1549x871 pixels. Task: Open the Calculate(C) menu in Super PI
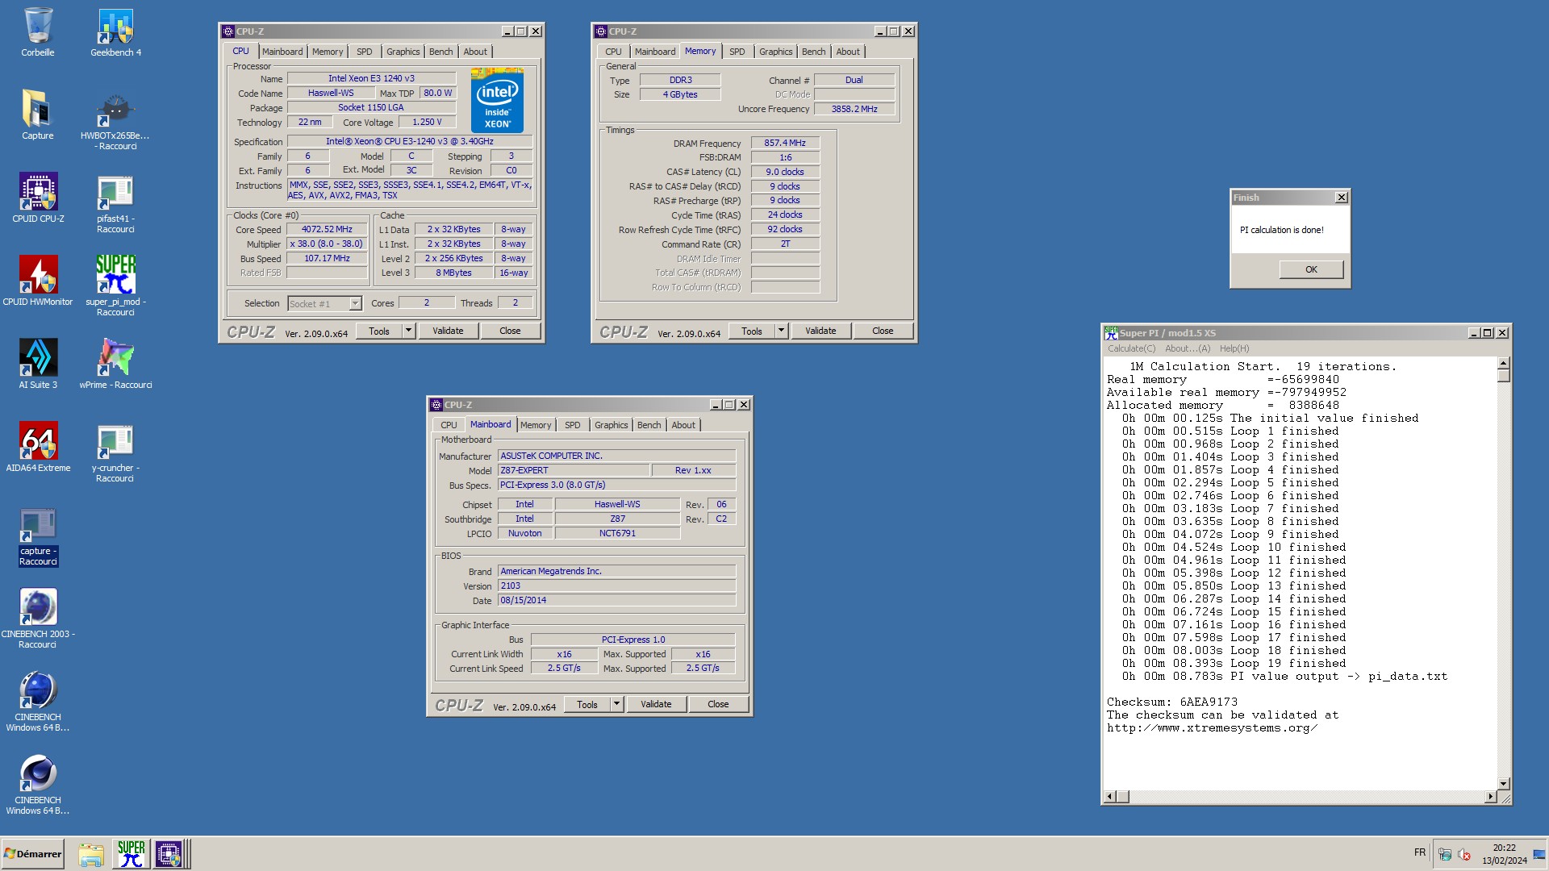click(1131, 348)
